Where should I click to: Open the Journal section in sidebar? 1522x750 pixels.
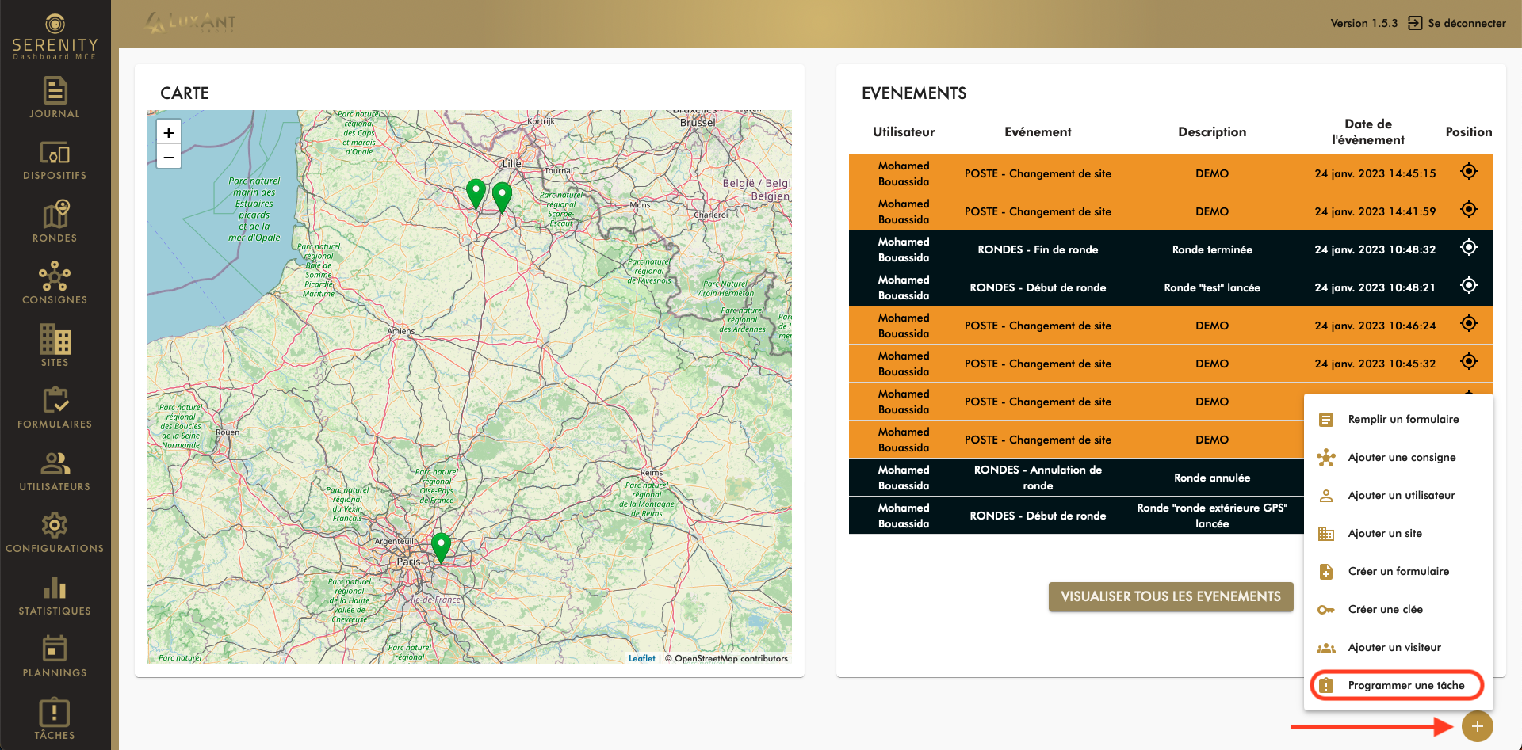click(x=55, y=97)
